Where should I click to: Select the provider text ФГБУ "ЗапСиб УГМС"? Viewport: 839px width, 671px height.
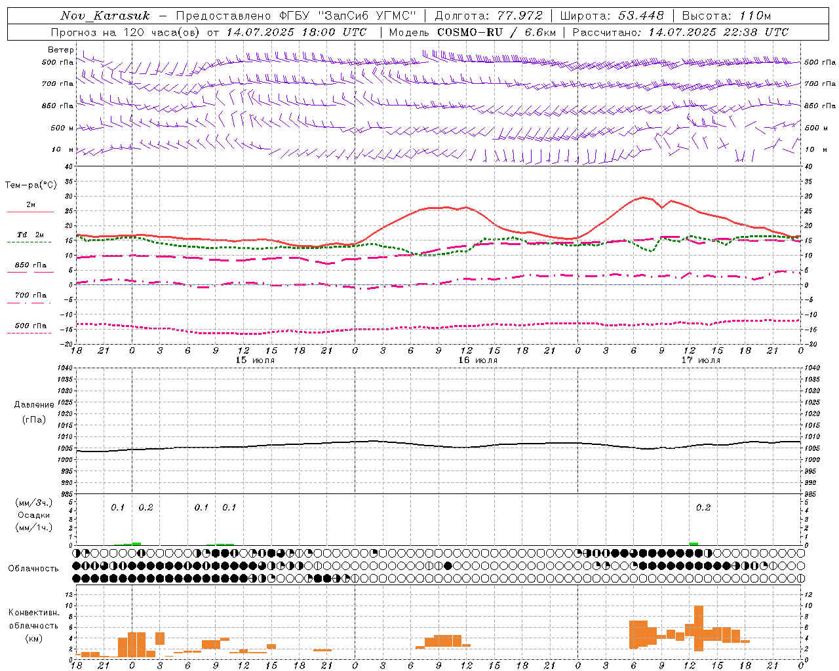(348, 16)
